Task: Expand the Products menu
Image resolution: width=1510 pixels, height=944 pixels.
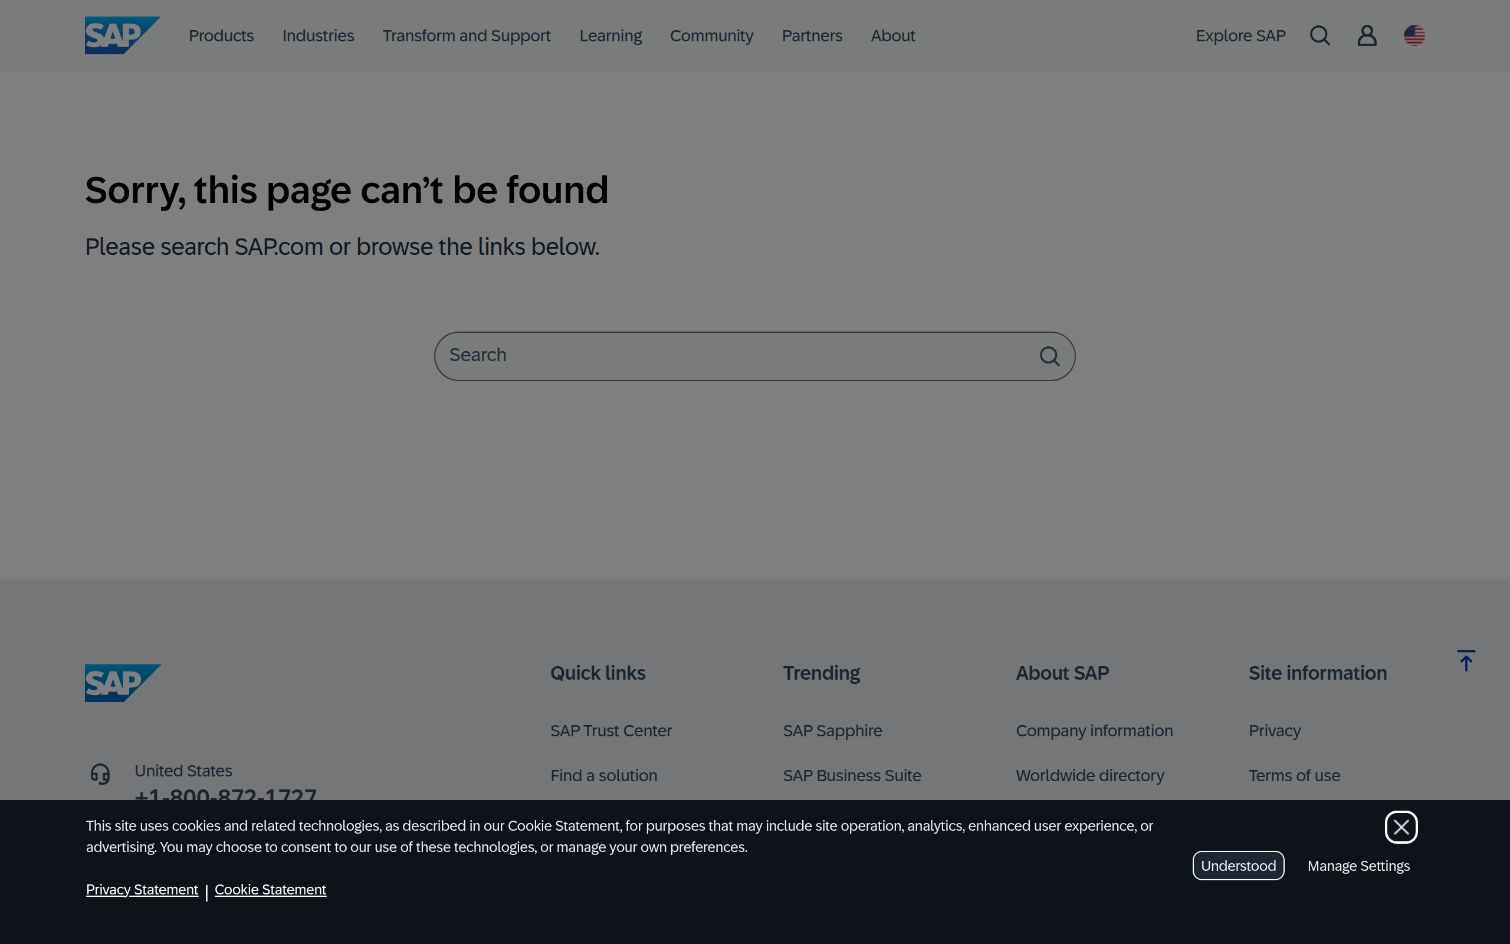Action: 221,35
